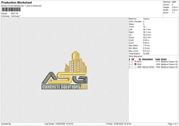The image size is (179, 126).
Task: Select thread code '1171' in stop 1
Action: point(158,62)
